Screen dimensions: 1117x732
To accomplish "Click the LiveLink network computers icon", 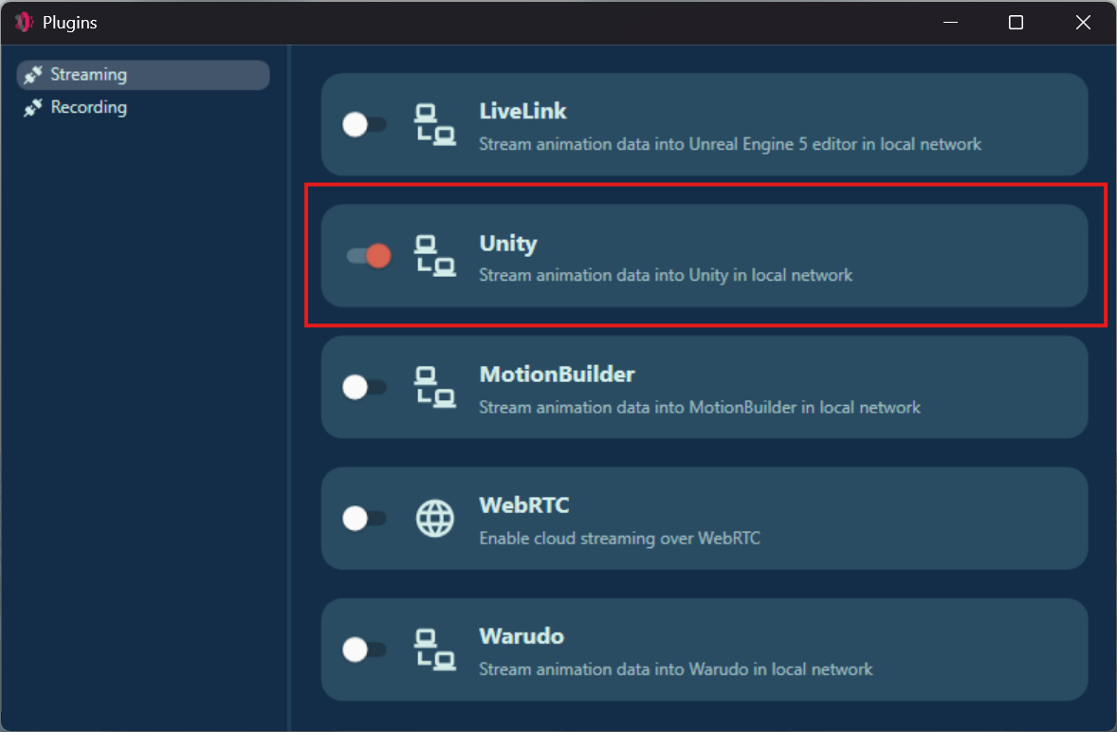I will (x=435, y=125).
